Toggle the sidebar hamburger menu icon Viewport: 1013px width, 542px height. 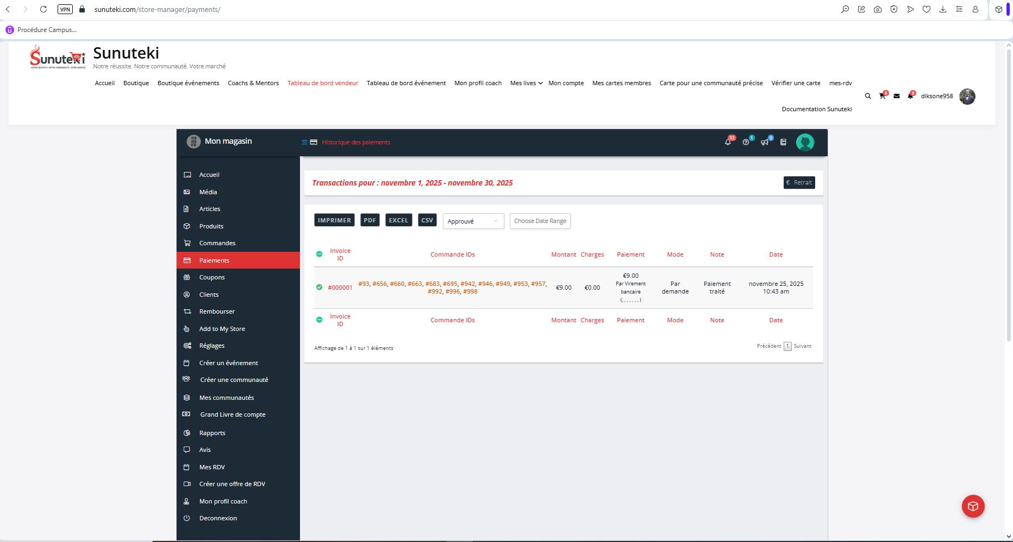pos(304,142)
